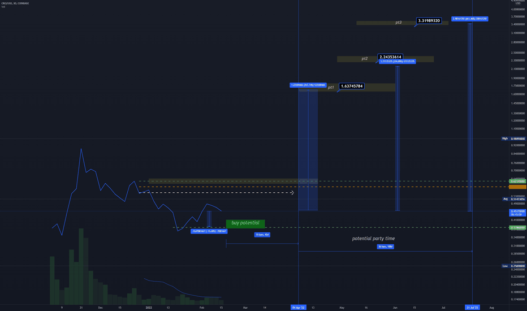This screenshot has width=527, height=311.
Task: Click the '04 Apr '22' date marker
Action: (299, 307)
